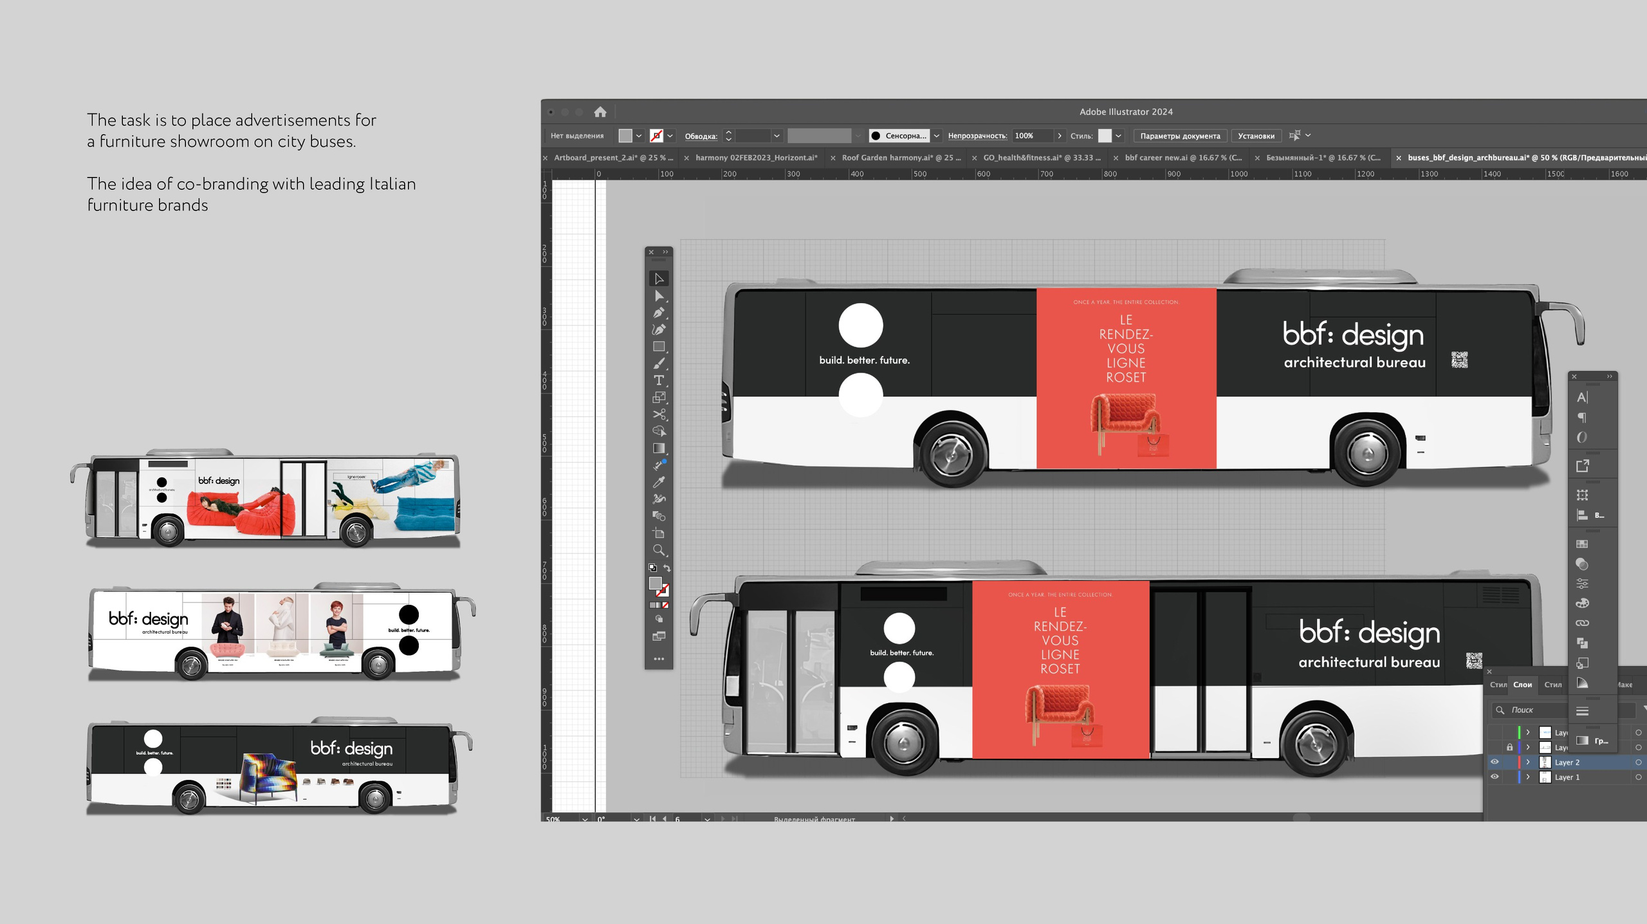The width and height of the screenshot is (1647, 924).
Task: Choose the Type tool
Action: pyautogui.click(x=658, y=380)
